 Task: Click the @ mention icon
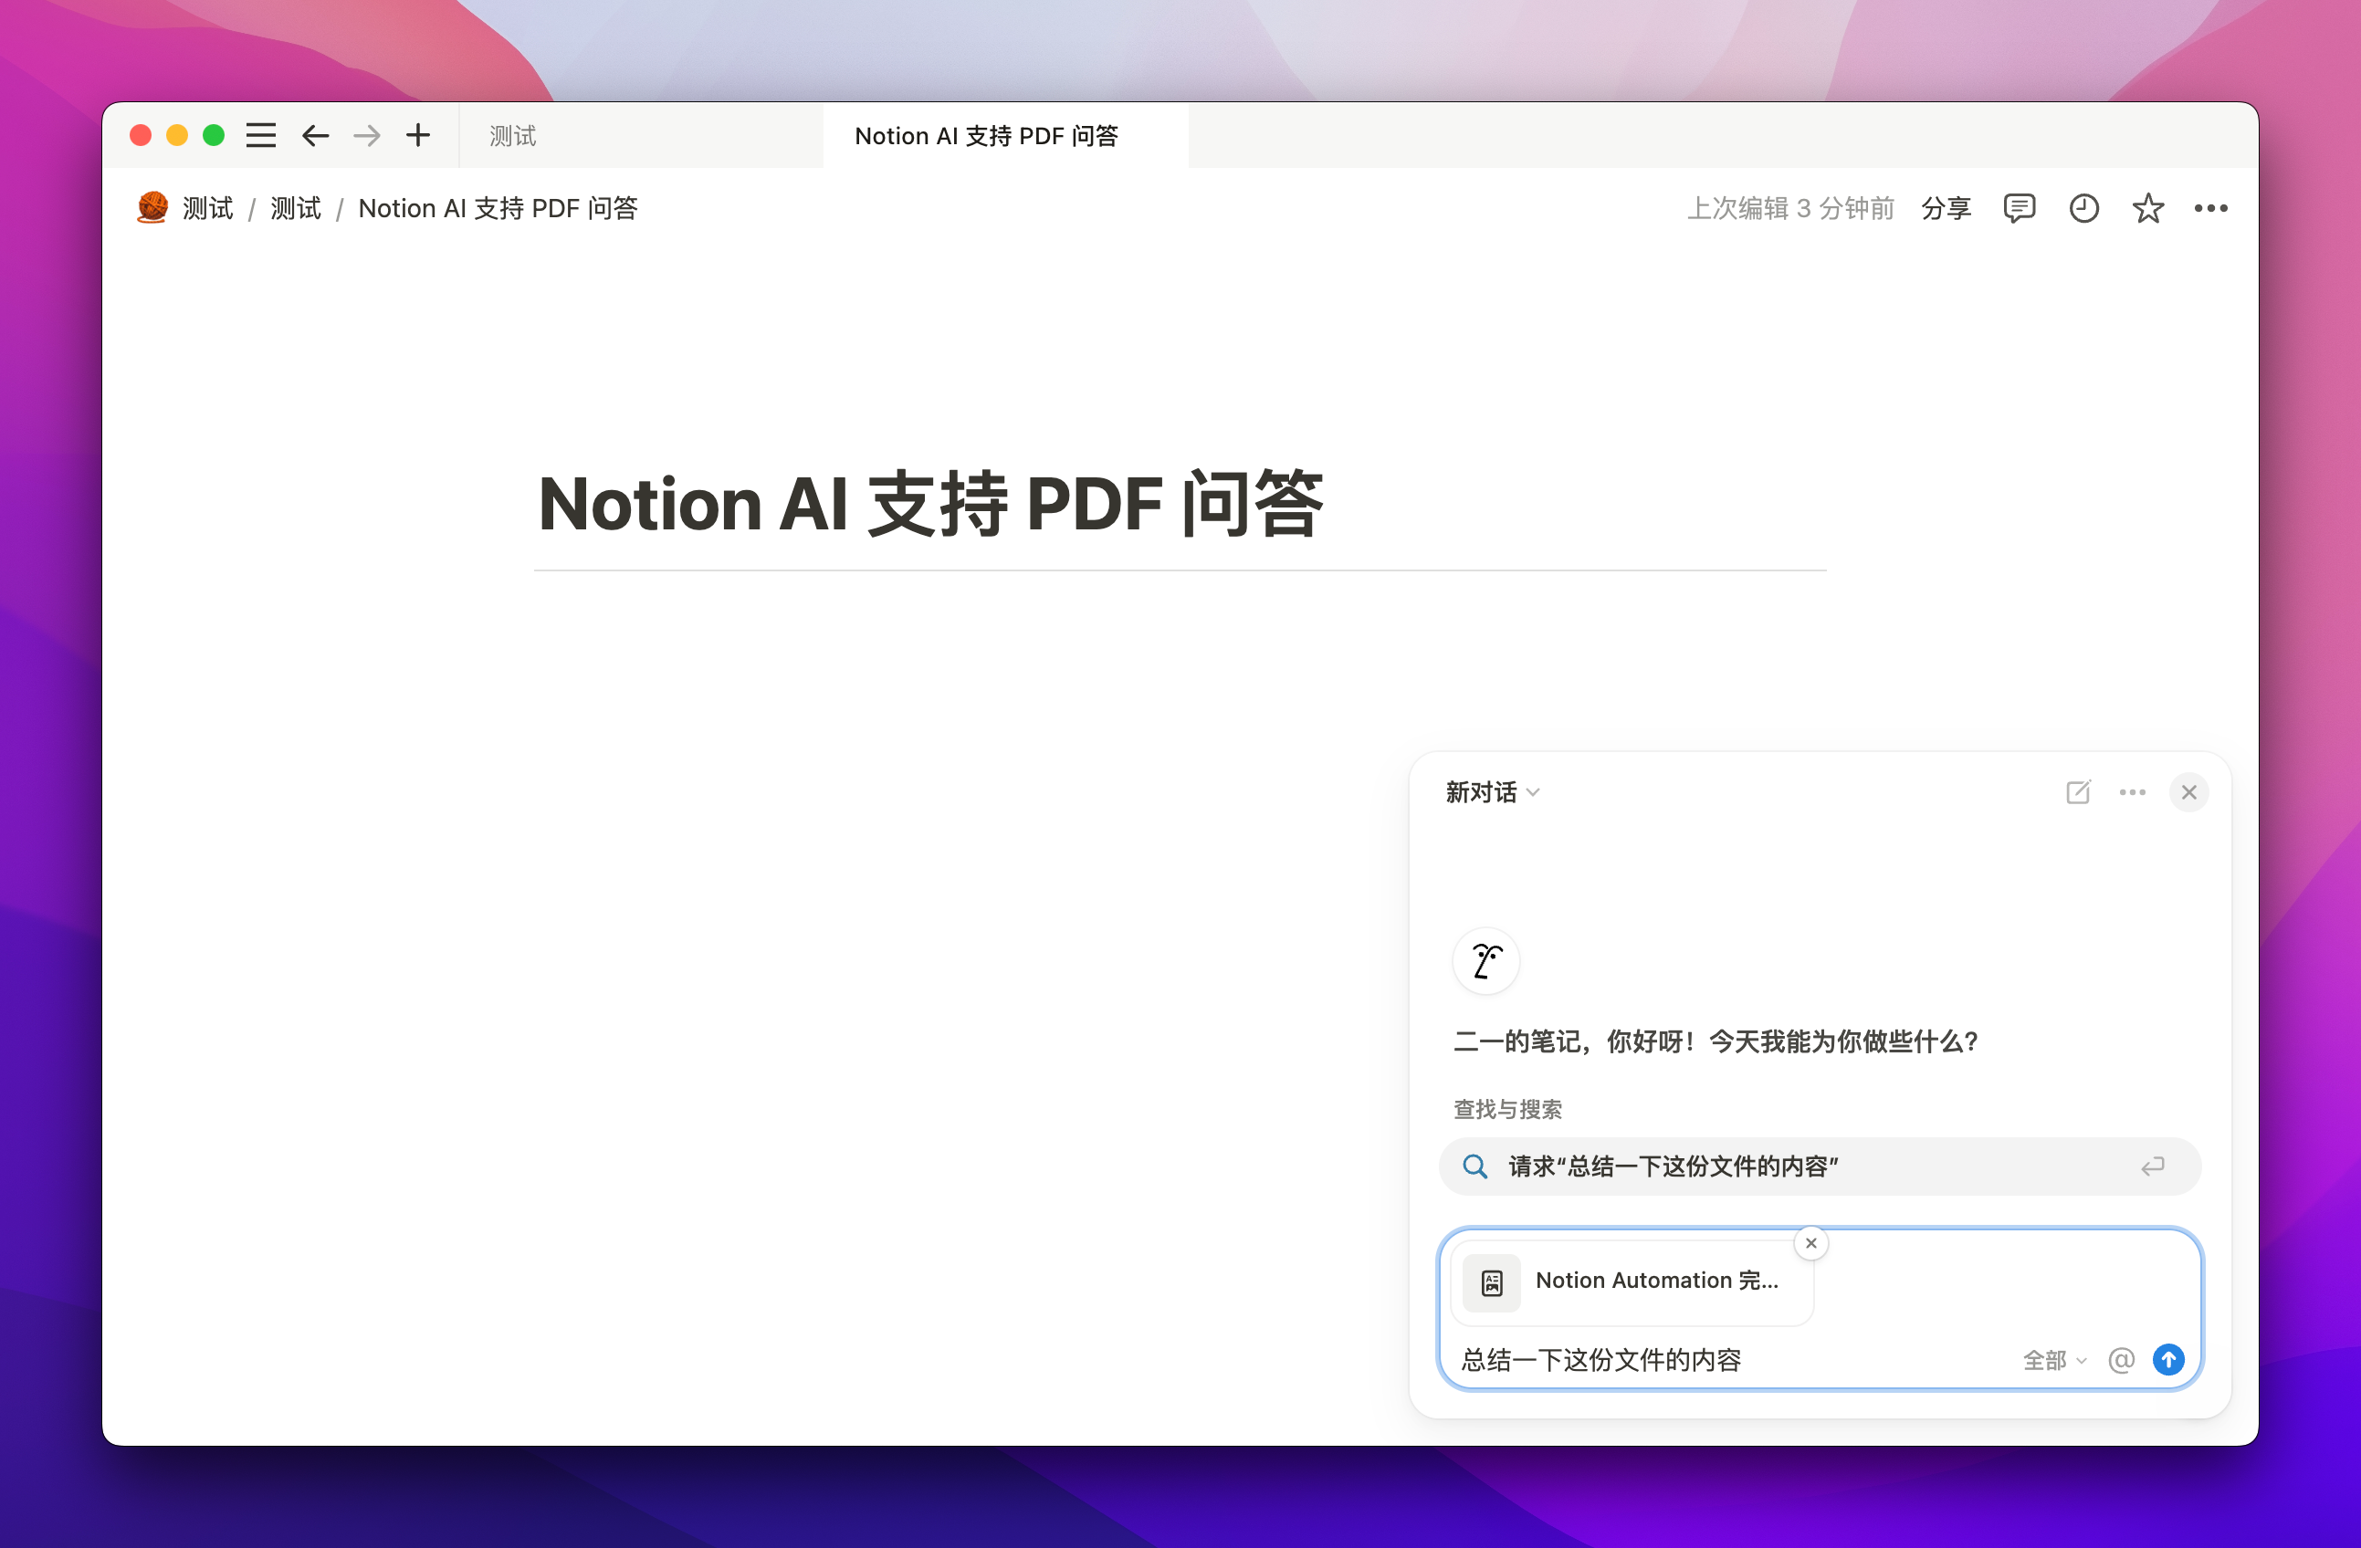click(2121, 1360)
